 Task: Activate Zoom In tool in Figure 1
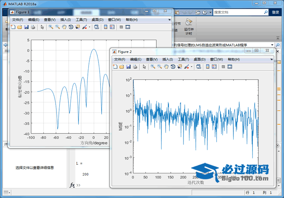tap(51, 27)
